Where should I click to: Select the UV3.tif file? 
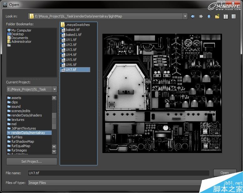(71, 50)
